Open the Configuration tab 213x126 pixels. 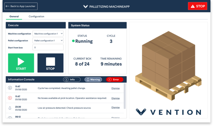pos(36,16)
